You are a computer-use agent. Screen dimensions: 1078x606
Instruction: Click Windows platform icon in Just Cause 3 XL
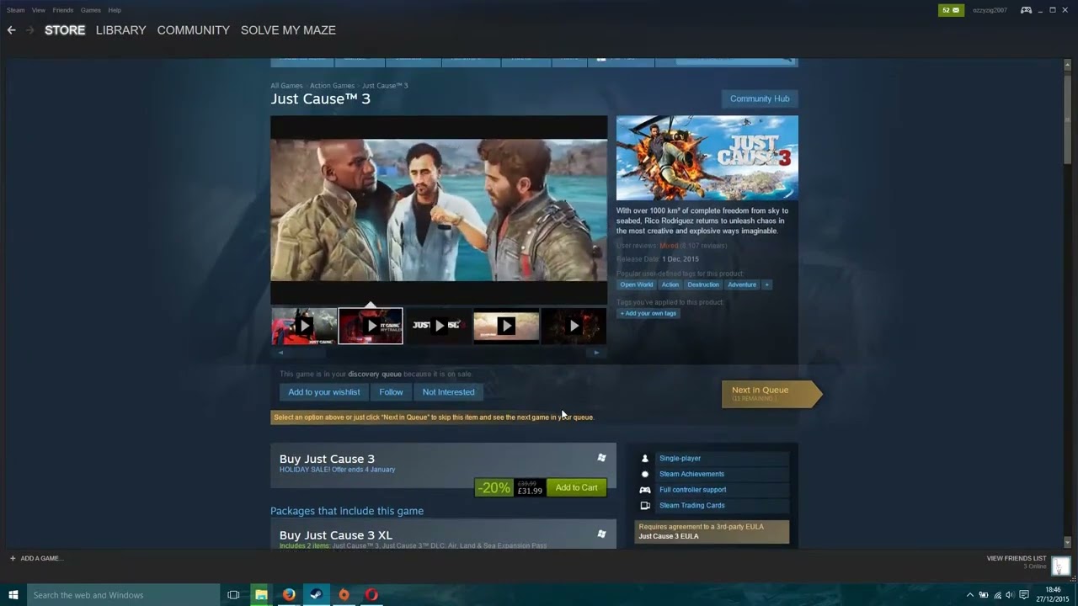click(601, 534)
